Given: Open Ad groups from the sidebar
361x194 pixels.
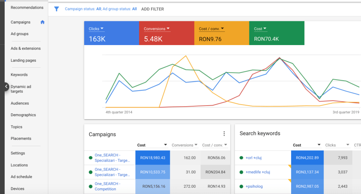Looking at the screenshot, I should [19, 34].
